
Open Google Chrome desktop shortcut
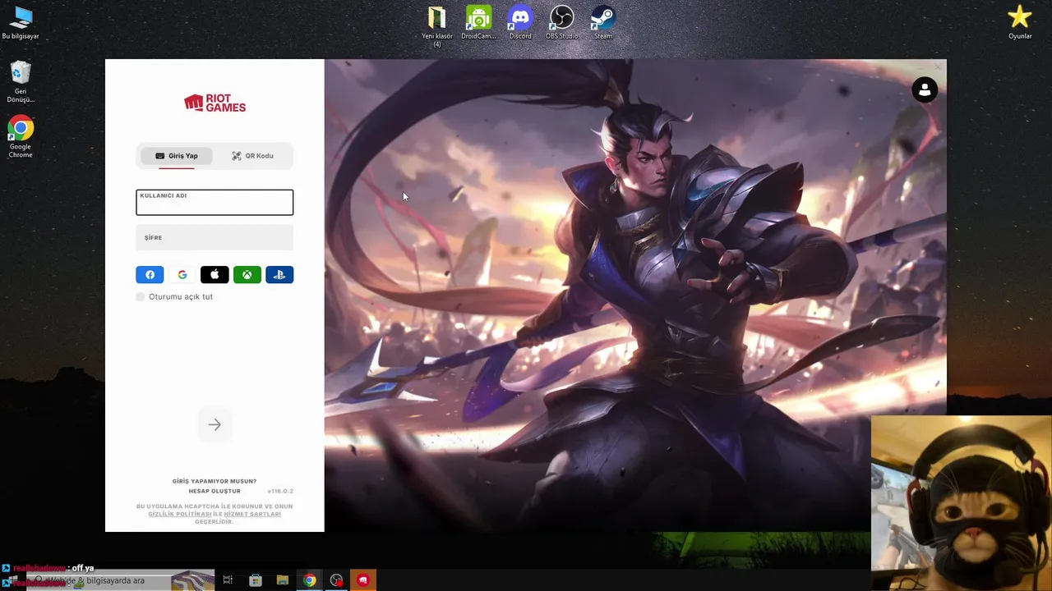(21, 137)
